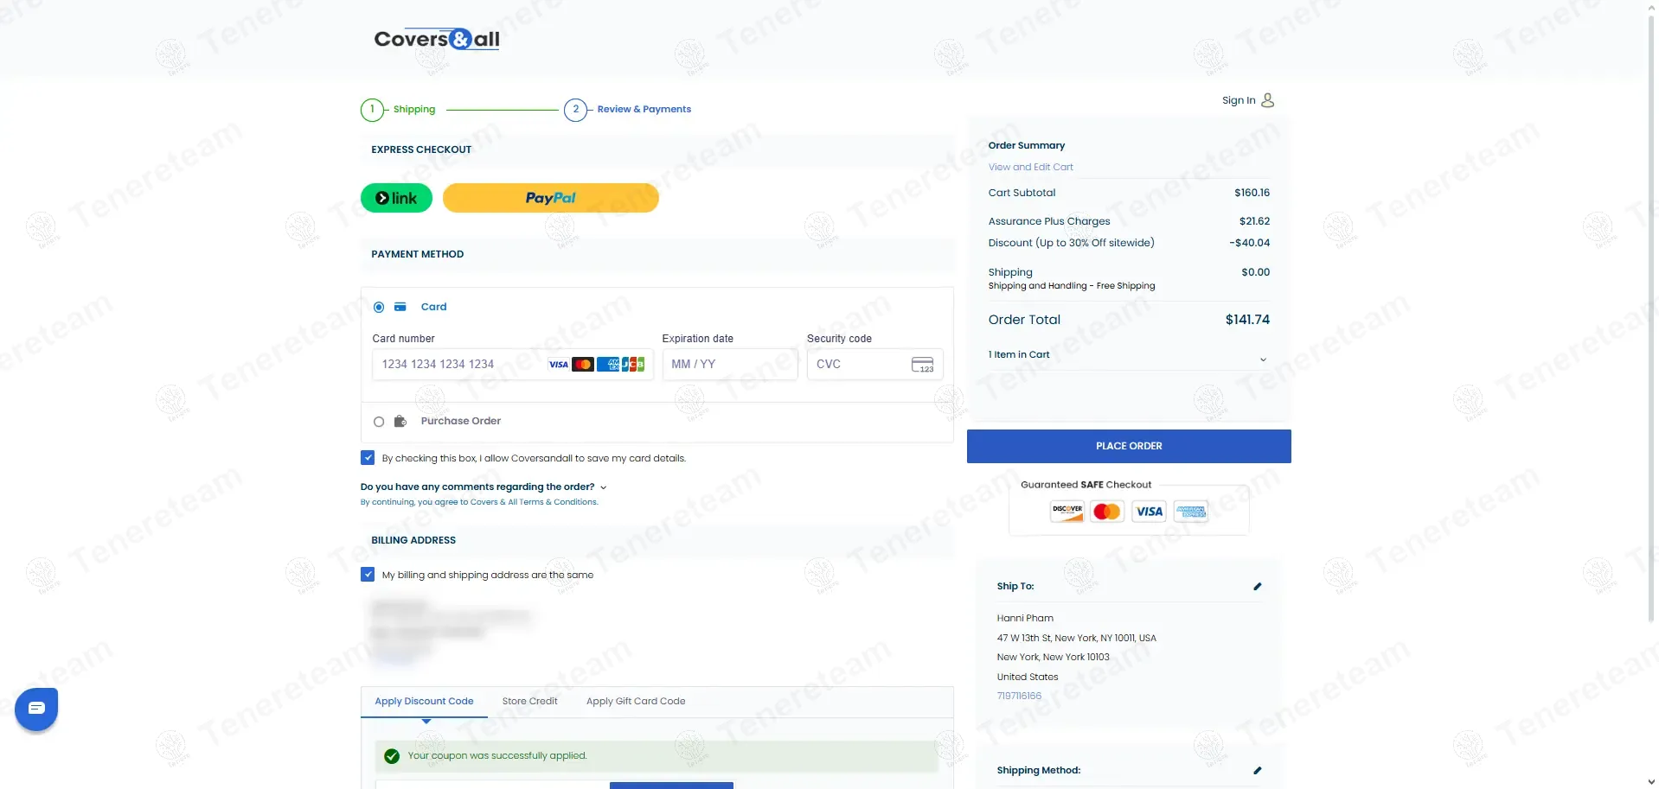Click the Sign In link

coord(1239,100)
